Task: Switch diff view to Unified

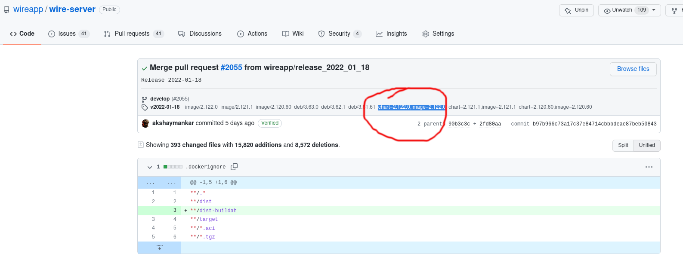Action: [x=646, y=145]
